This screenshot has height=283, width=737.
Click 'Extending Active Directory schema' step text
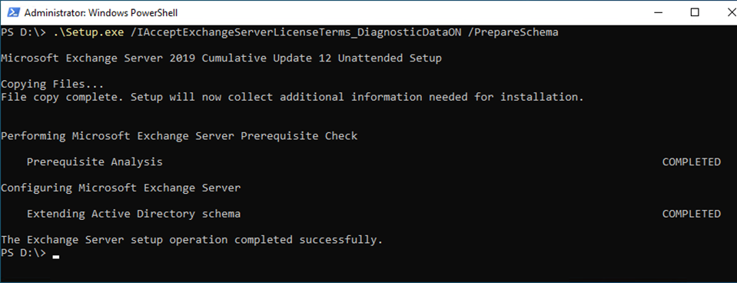[134, 214]
